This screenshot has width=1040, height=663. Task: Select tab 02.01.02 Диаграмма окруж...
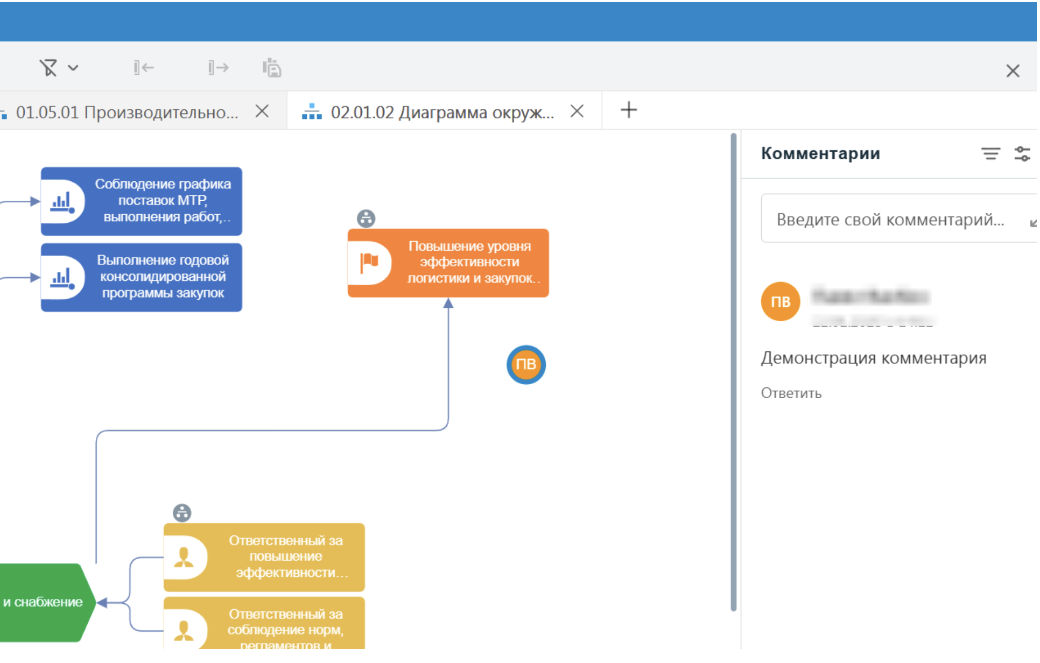pyautogui.click(x=441, y=111)
